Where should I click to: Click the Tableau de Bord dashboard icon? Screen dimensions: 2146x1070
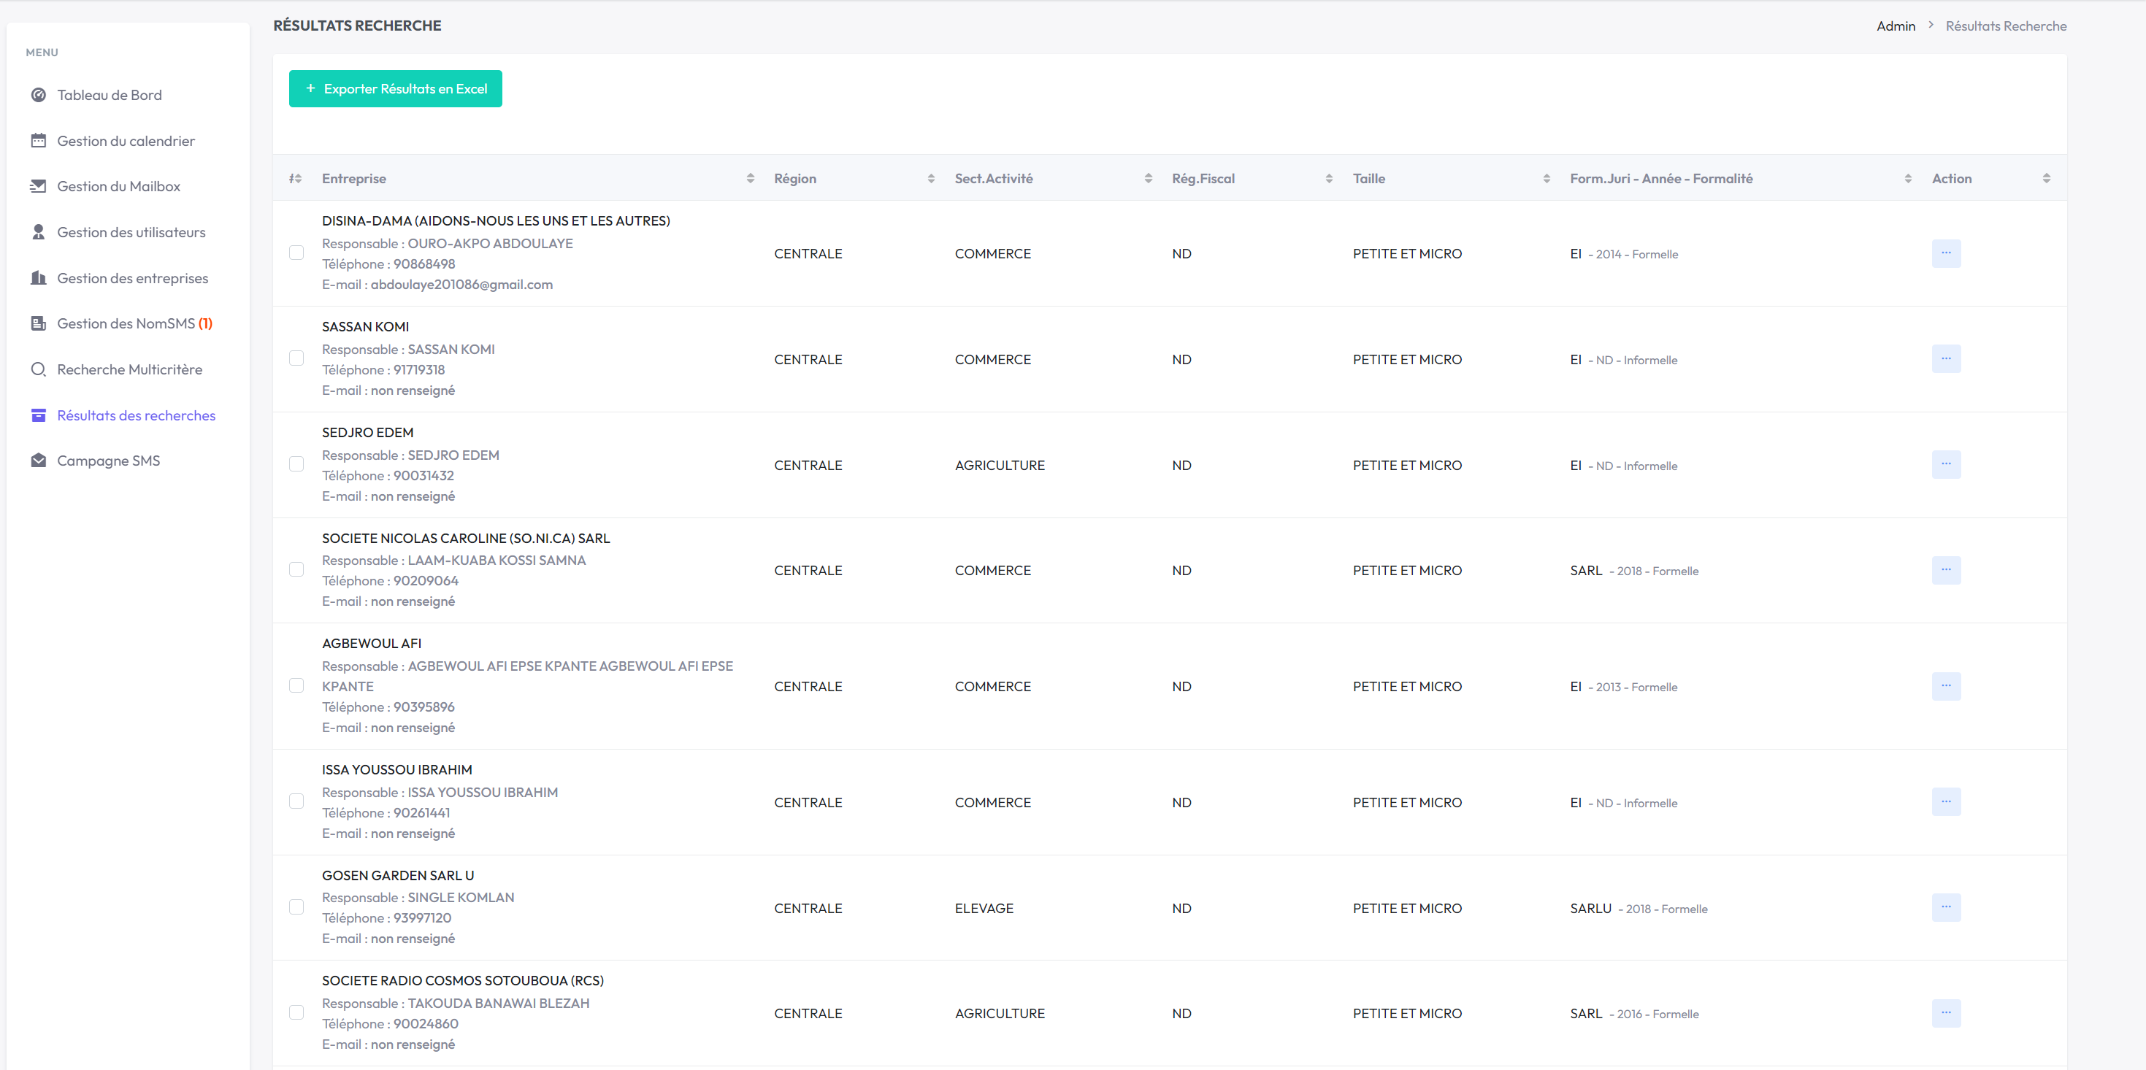click(x=38, y=95)
